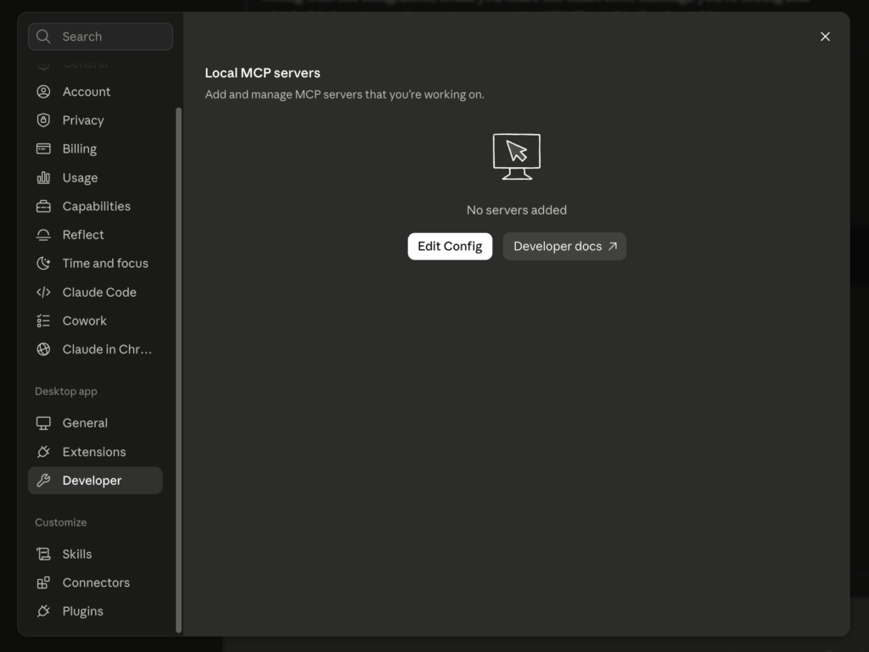Click the Plugins plug icon
This screenshot has height=652, width=869.
43,611
